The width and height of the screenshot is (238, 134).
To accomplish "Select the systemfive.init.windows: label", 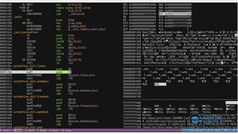I will coord(31,81).
